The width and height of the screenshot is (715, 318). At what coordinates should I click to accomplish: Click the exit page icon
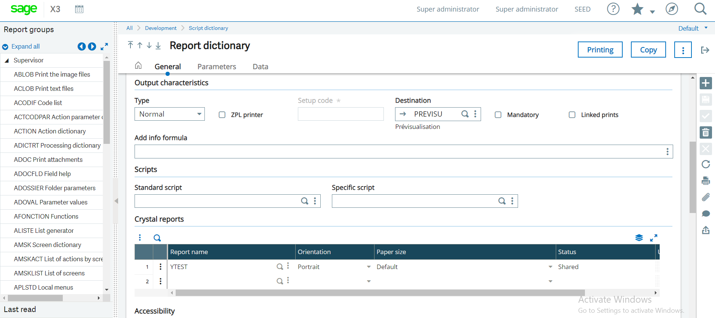click(x=705, y=50)
